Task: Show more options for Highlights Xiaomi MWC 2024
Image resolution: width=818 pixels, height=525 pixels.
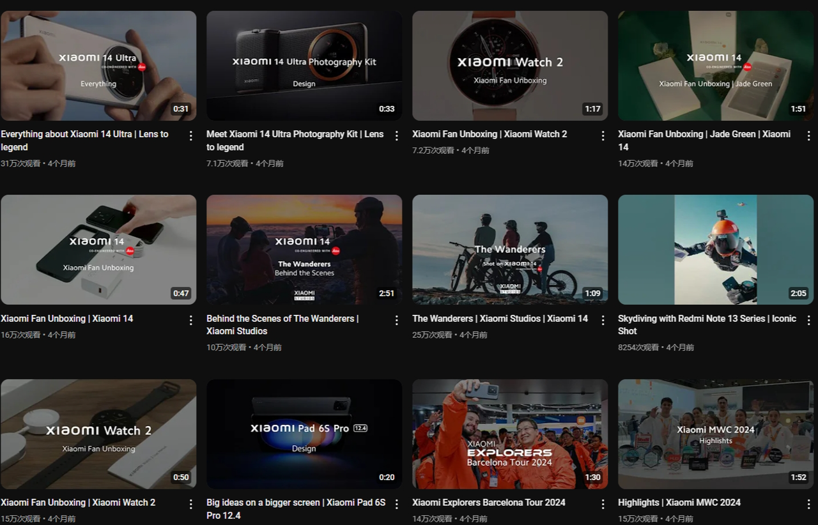Action: coord(808,504)
